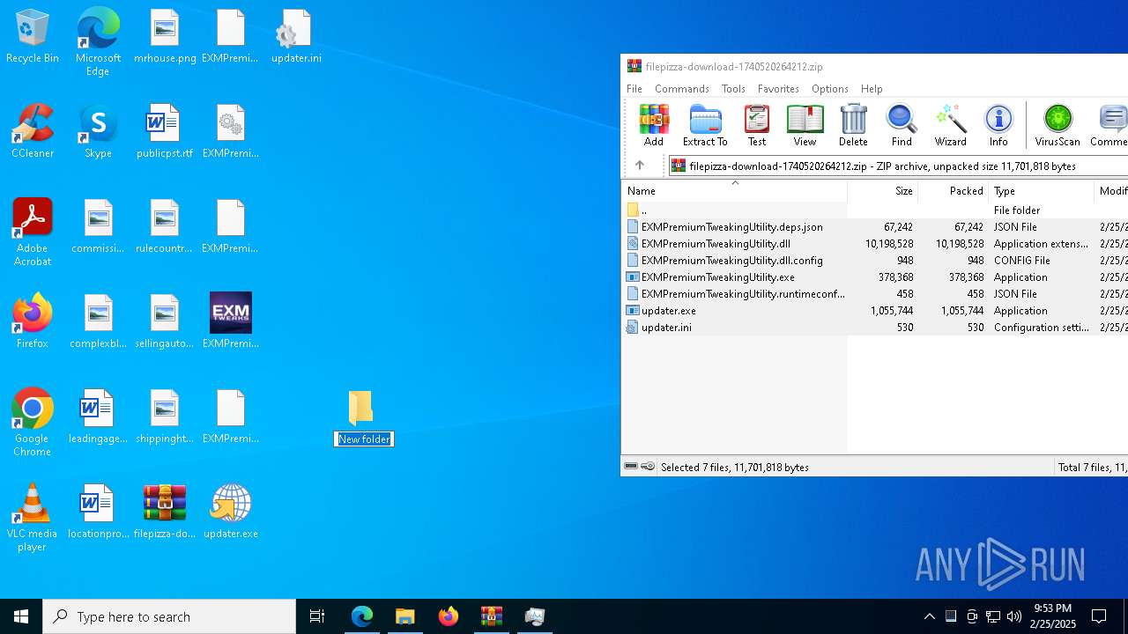Image resolution: width=1128 pixels, height=634 pixels.
Task: Open the notification center
Action: pos(1099,616)
